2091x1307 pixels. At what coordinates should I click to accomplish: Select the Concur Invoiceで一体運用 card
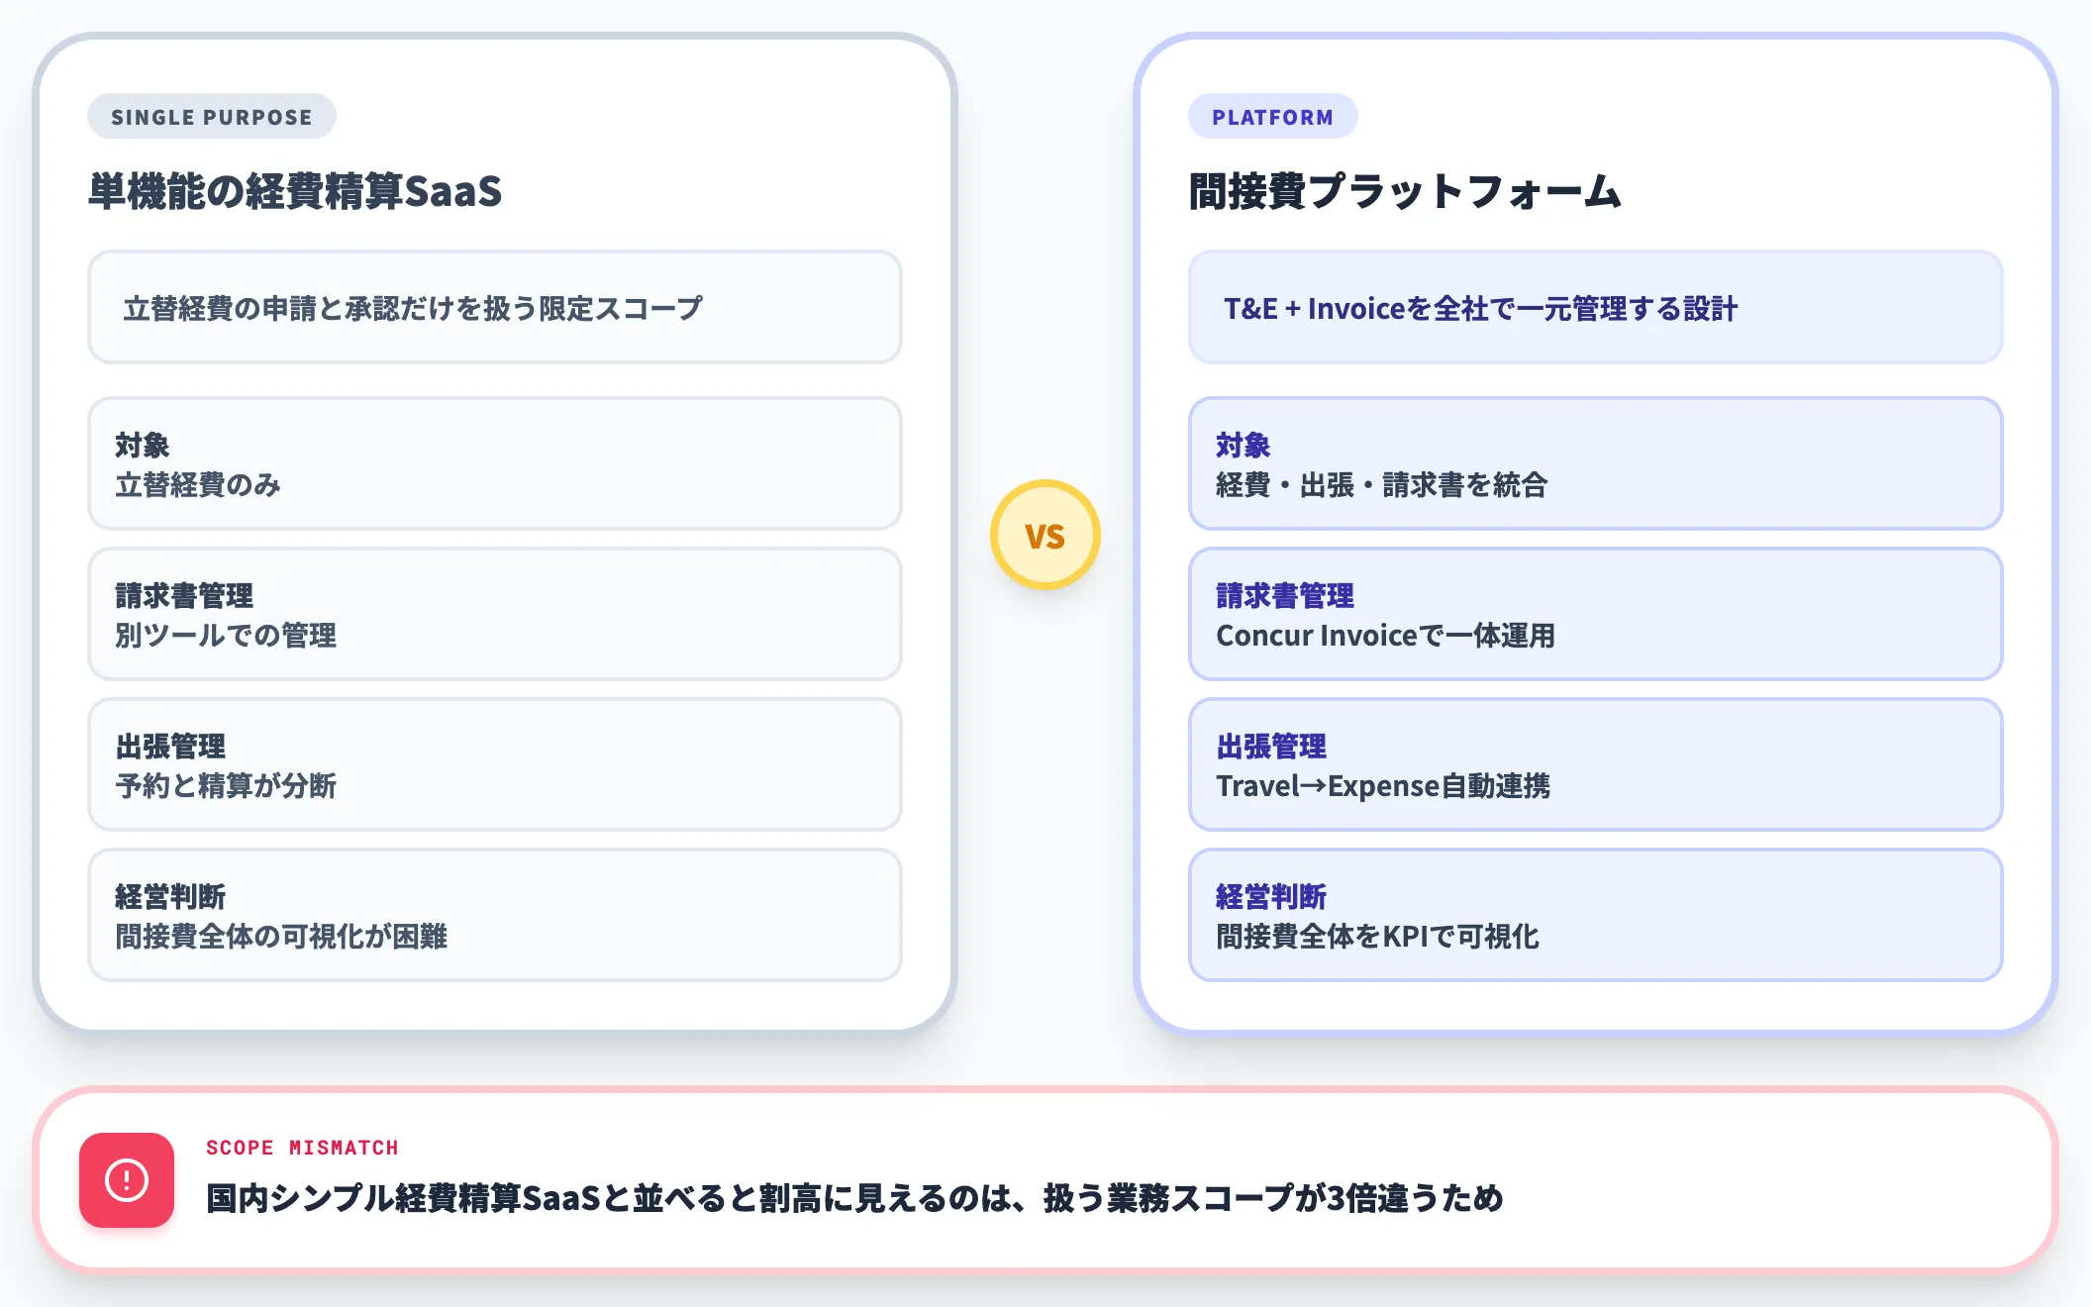(1596, 614)
